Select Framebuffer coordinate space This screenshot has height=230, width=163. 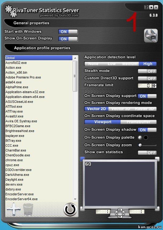tap(138, 122)
